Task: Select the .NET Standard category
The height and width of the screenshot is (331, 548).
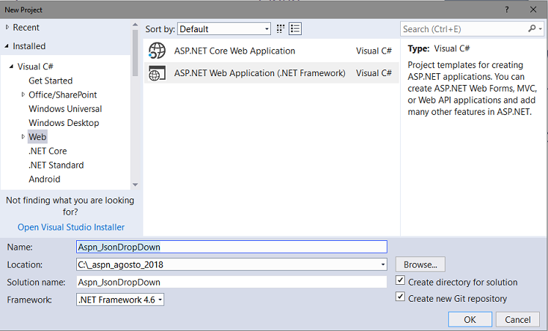Action: tap(56, 165)
